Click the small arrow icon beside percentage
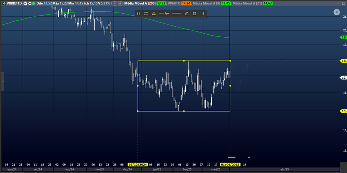347x173 pixels. tap(115, 3)
